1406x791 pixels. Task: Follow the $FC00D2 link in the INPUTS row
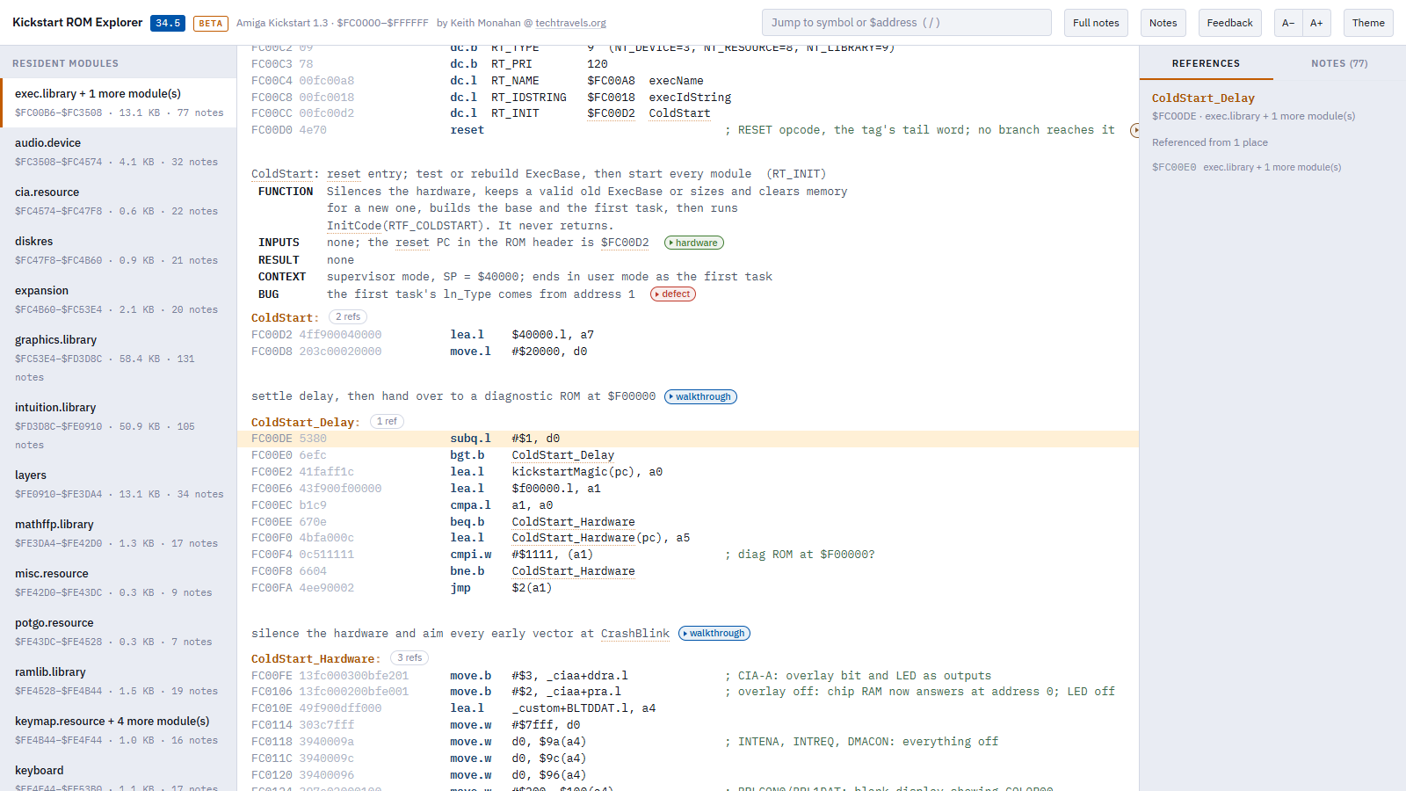click(625, 243)
